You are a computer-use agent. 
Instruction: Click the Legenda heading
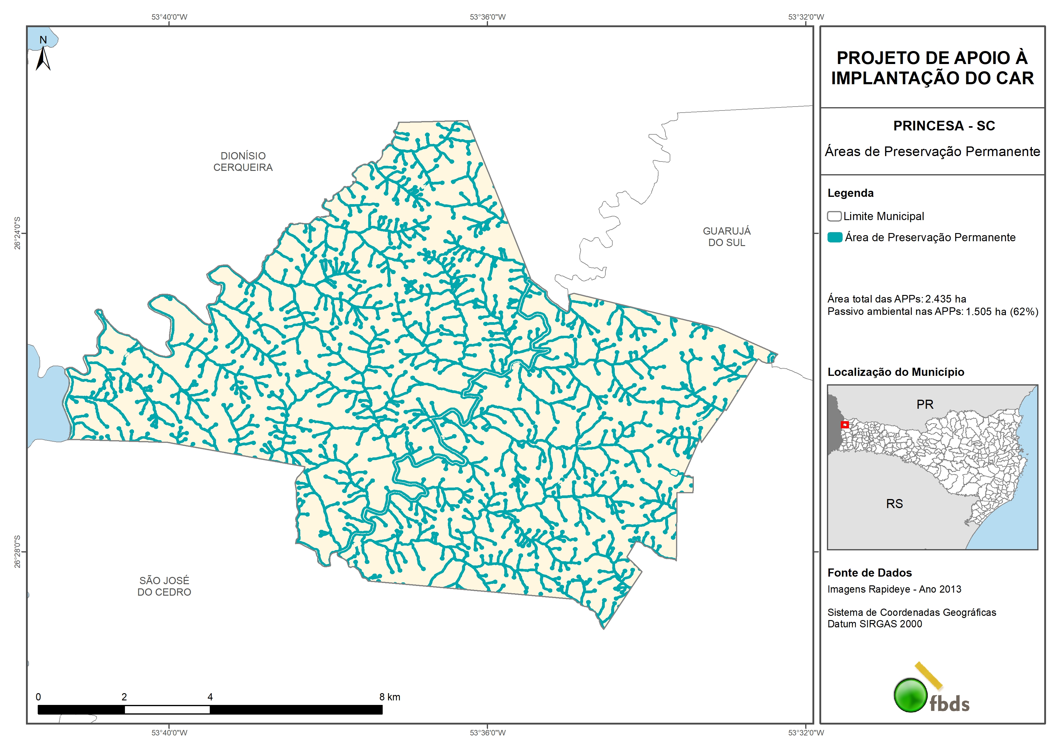coord(850,193)
